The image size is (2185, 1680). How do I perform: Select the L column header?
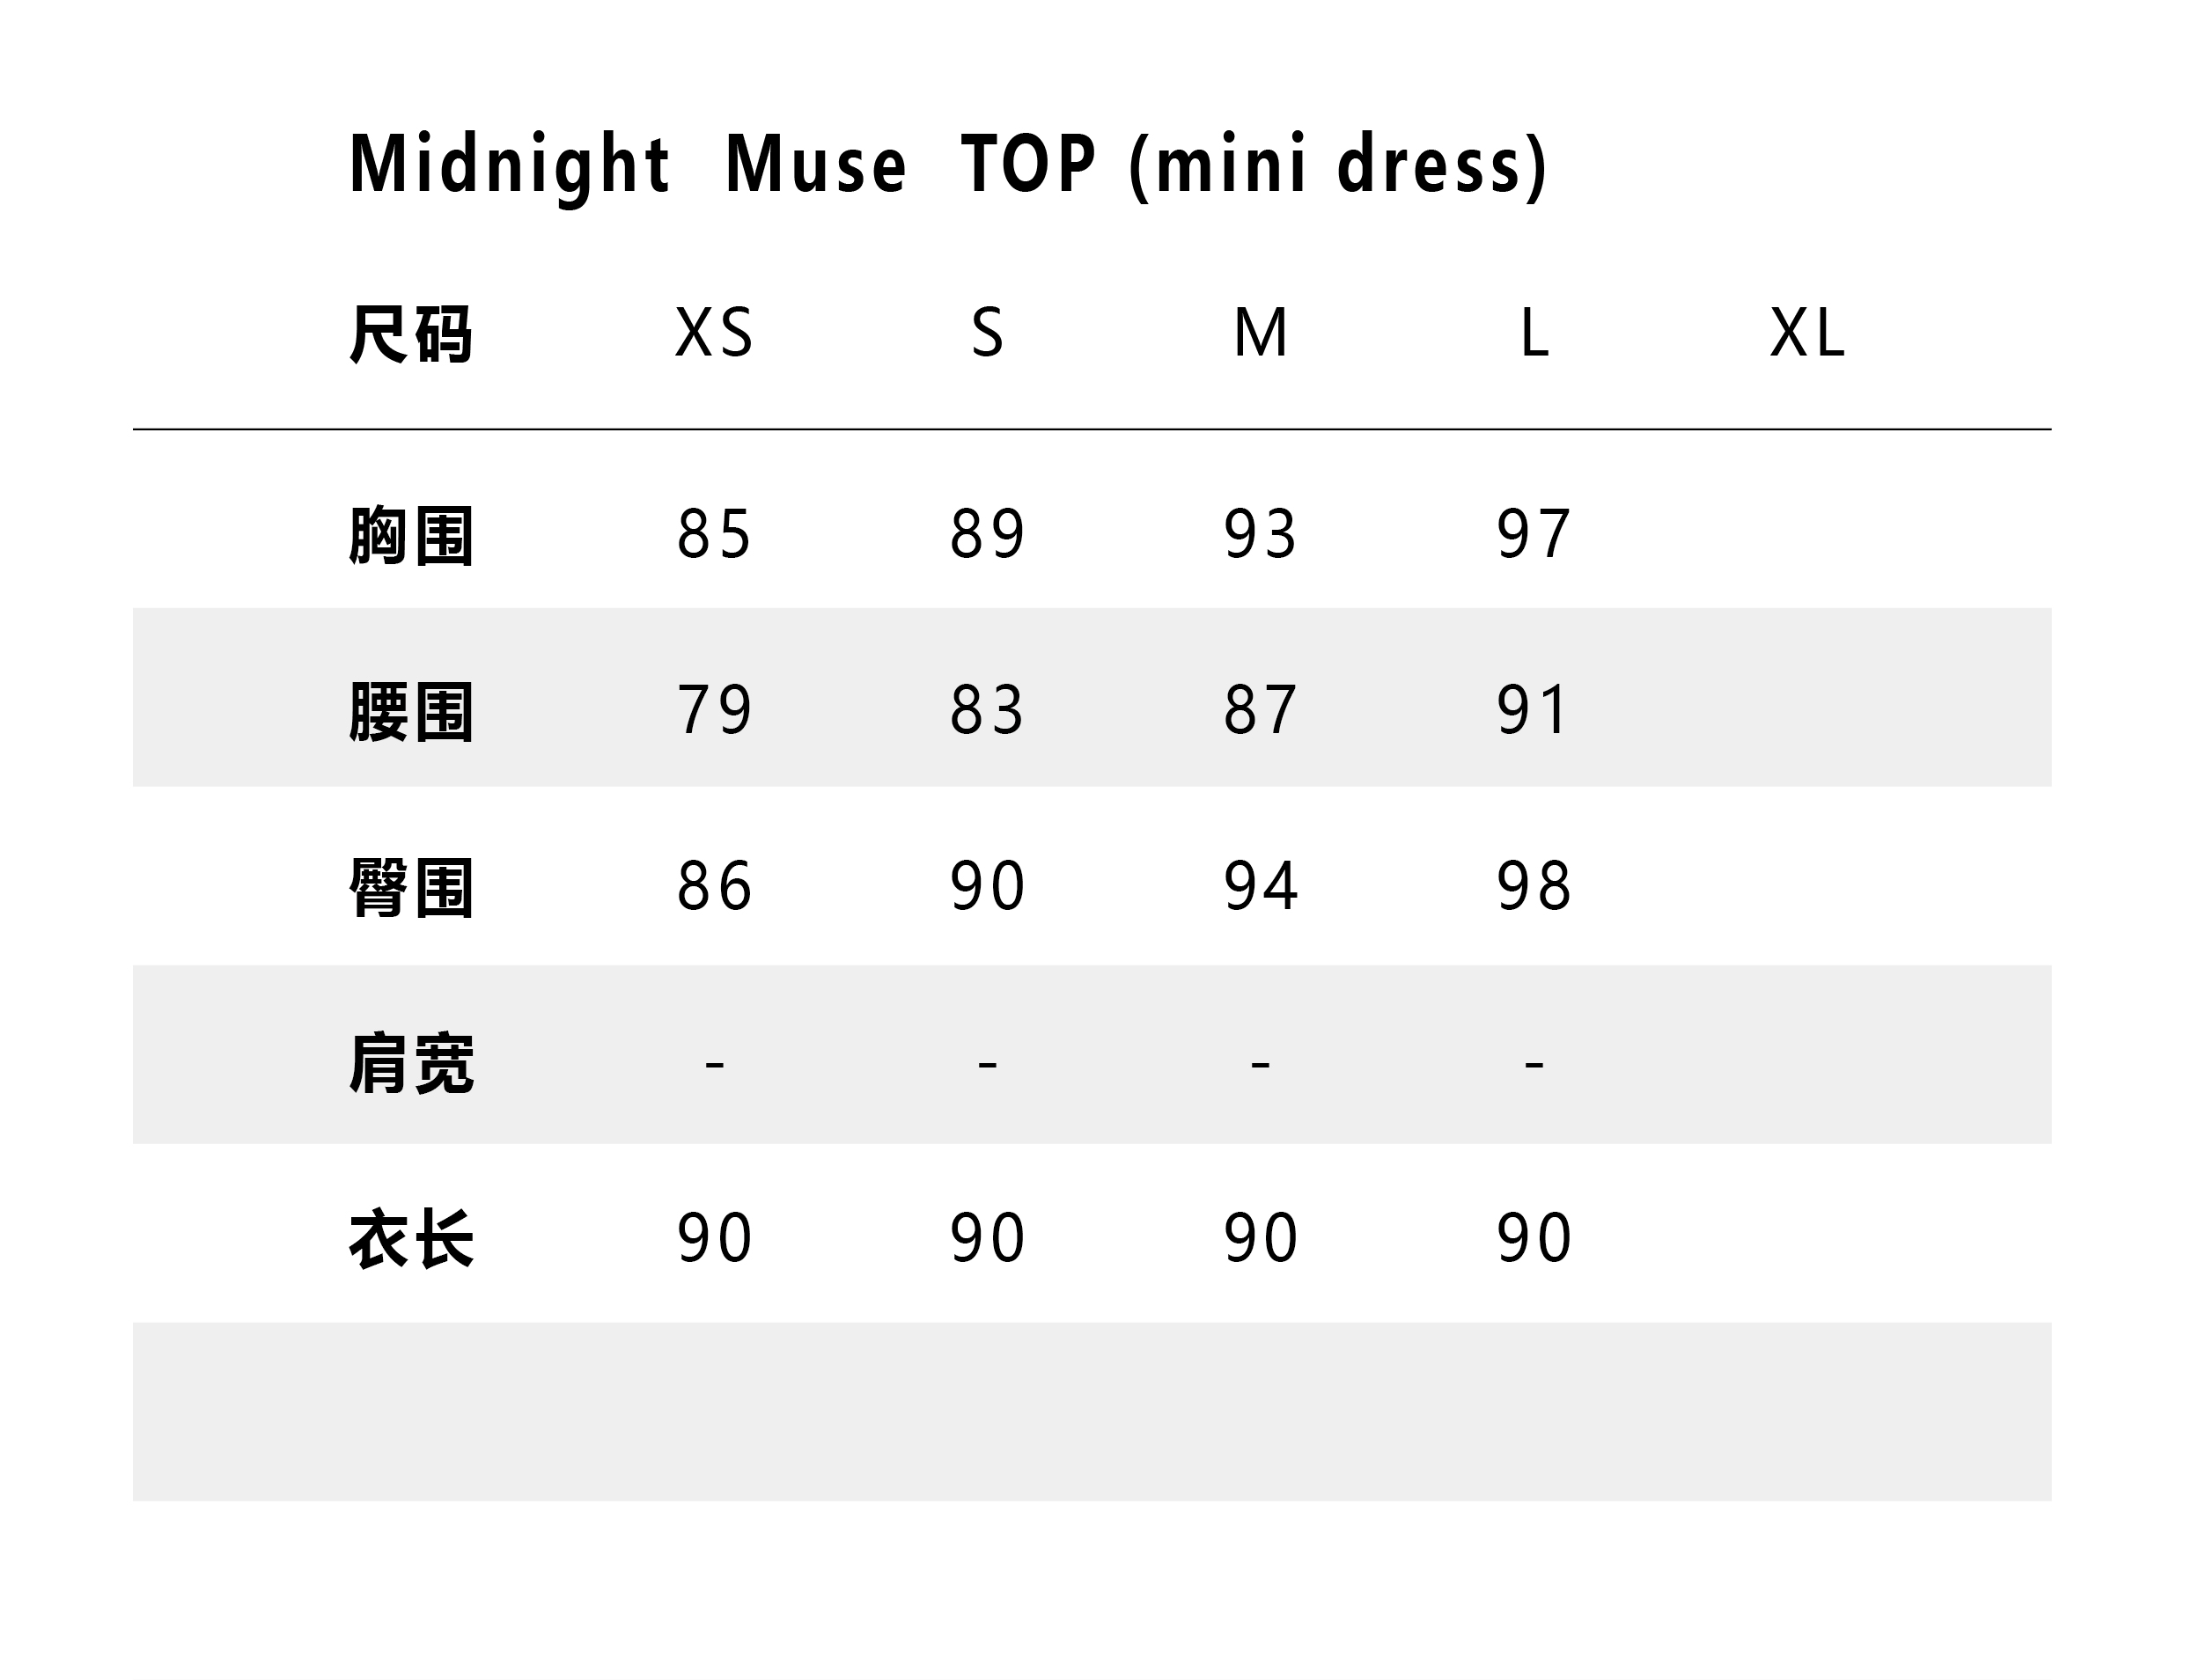click(x=1534, y=333)
